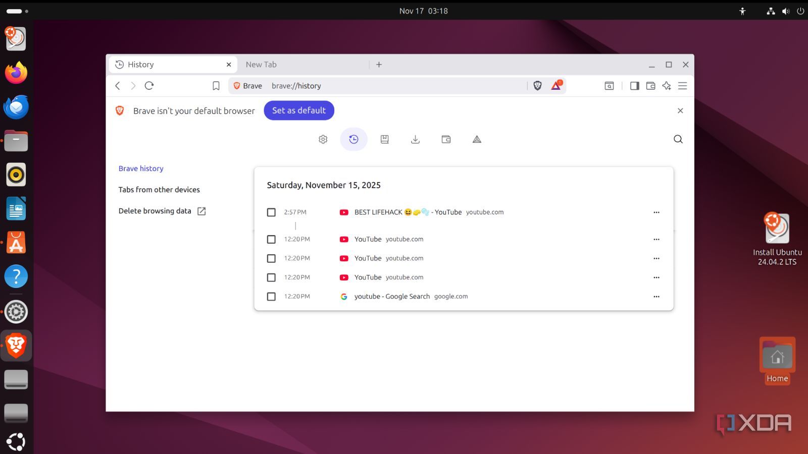Open Leo AI sparkle icon

click(x=667, y=86)
